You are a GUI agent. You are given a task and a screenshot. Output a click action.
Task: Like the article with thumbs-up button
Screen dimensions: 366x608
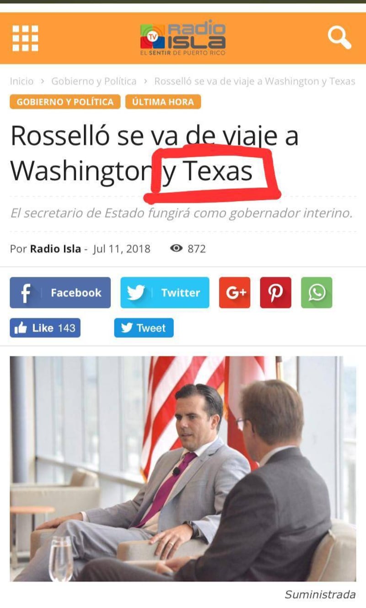[45, 328]
